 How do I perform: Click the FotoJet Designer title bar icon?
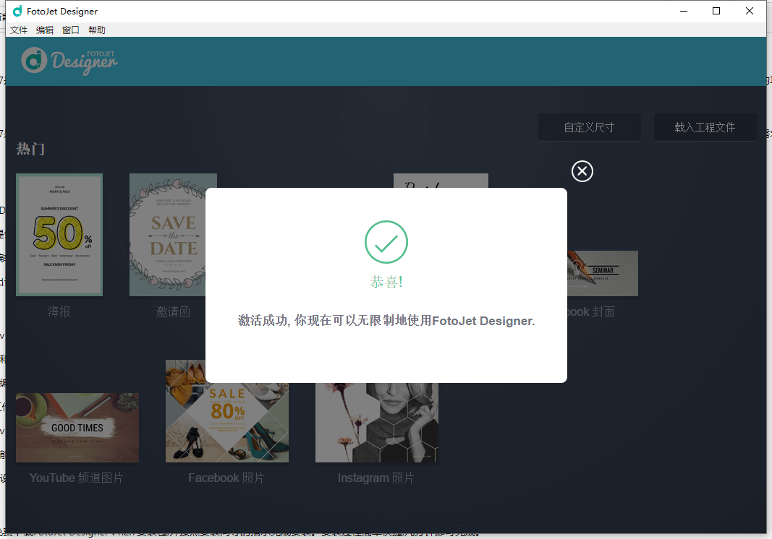click(x=17, y=11)
